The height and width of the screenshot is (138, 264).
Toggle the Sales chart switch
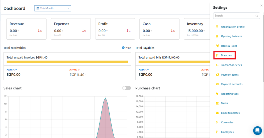pyautogui.click(x=126, y=88)
